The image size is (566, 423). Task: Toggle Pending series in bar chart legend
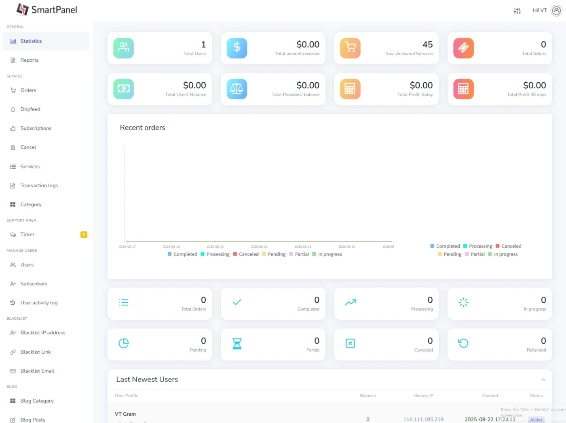[274, 254]
